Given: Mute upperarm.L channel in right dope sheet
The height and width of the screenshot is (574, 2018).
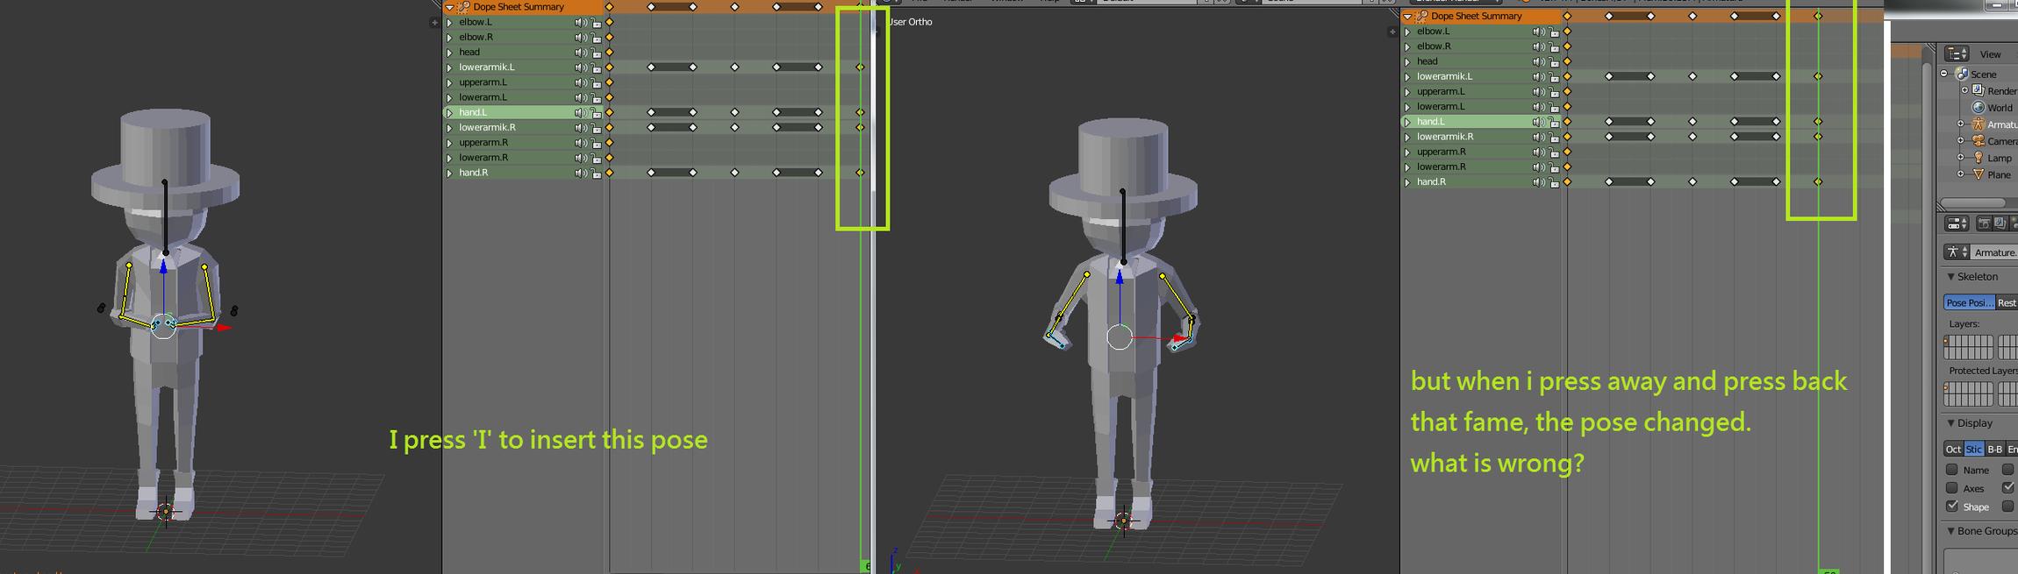Looking at the screenshot, I should pyautogui.click(x=1538, y=92).
